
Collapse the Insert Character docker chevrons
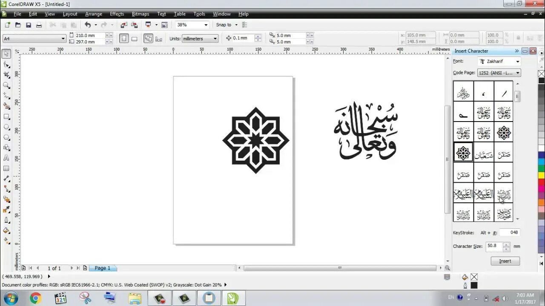click(517, 51)
